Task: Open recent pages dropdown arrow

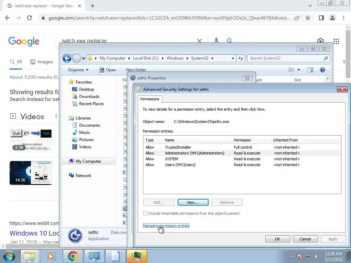Action: pos(83,58)
